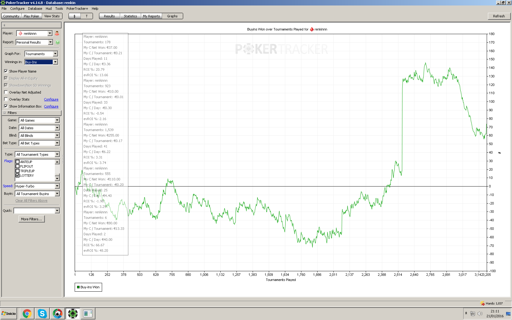Click the PokerTracker spade icon in taskbar
Image resolution: width=512 pixels, height=320 pixels.
(73, 314)
